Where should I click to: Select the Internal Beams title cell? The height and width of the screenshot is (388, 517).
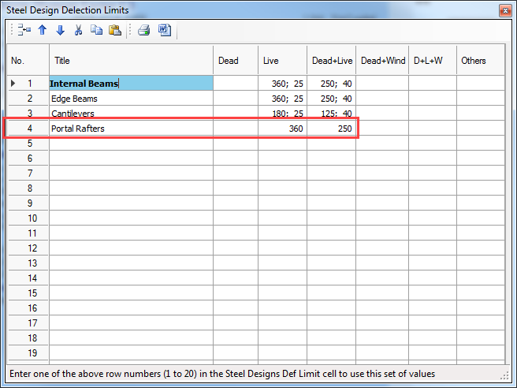coord(131,84)
